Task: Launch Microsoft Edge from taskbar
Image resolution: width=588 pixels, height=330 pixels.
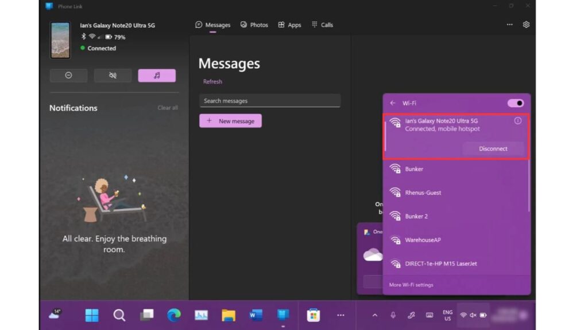Action: 173,316
